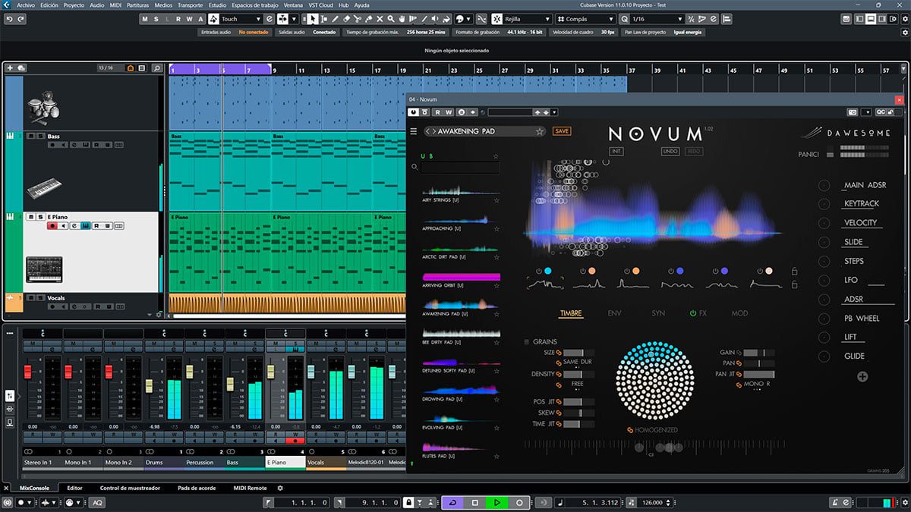Click the Novum hamburger menu icon
Viewport: 911px width, 512px height.
414,131
